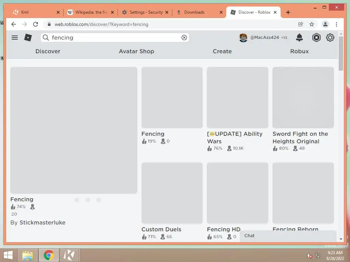Open the Chat panel
350x262 pixels.
click(288, 236)
